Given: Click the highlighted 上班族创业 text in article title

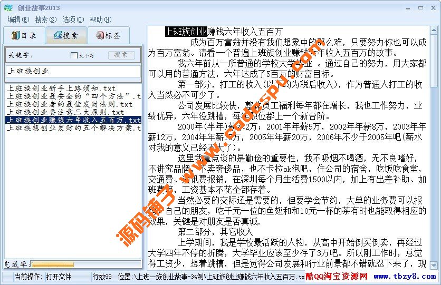Looking at the screenshot, I should tap(186, 32).
